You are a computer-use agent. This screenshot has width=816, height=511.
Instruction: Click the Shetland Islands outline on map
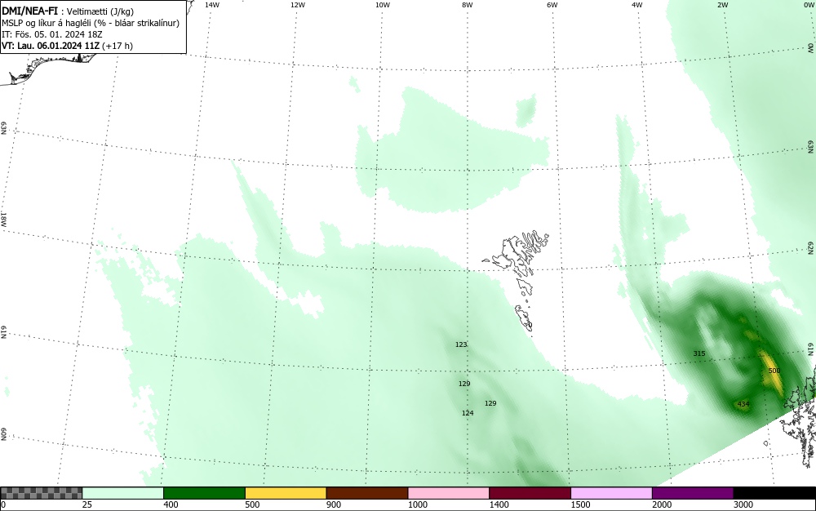pyautogui.click(x=798, y=416)
